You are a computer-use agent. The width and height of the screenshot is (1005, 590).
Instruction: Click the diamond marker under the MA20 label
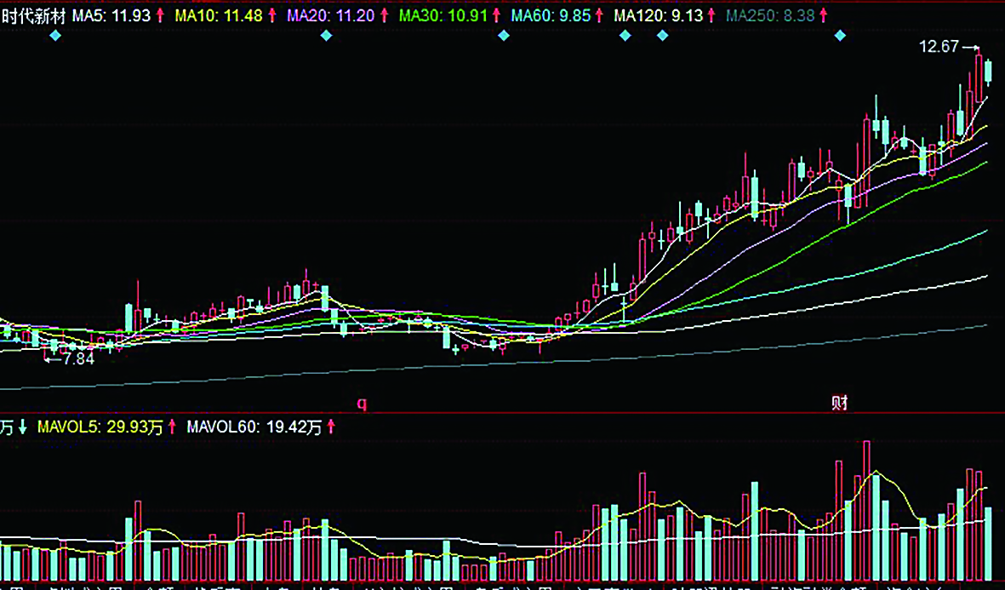325,36
